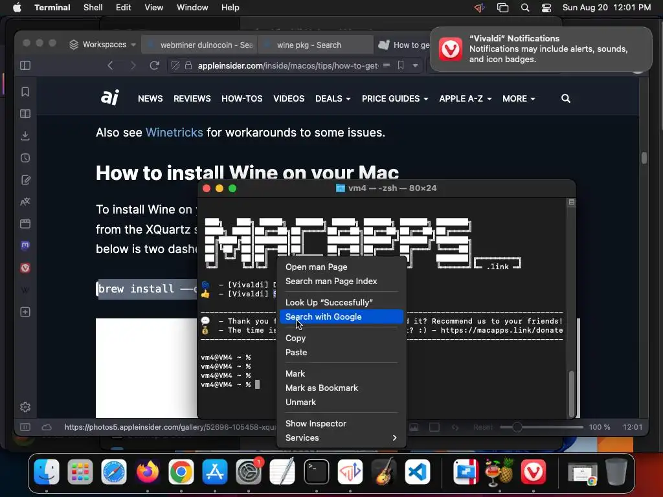Open the notes panel in Vivaldi sidebar

pyautogui.click(x=25, y=180)
